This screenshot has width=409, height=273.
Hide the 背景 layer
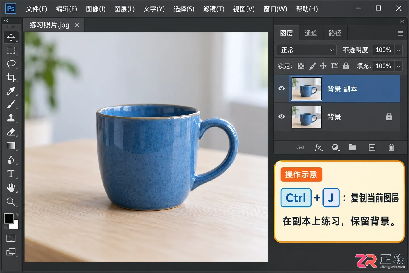click(x=281, y=117)
